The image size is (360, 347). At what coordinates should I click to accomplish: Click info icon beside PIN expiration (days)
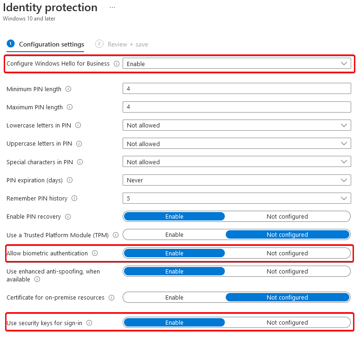tap(70, 180)
